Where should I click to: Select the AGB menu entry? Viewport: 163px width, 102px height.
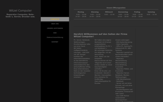click(55, 33)
